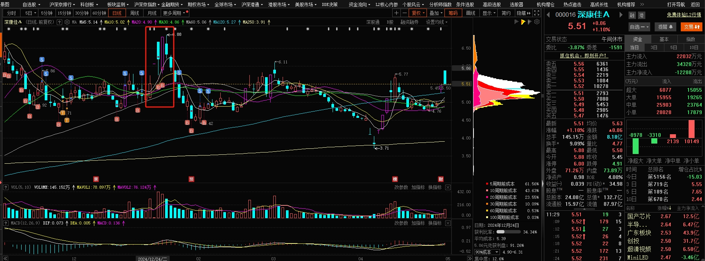This screenshot has height=261, width=705.
Task: Open the 抓住机会,即刻开户 link
Action: [x=584, y=56]
